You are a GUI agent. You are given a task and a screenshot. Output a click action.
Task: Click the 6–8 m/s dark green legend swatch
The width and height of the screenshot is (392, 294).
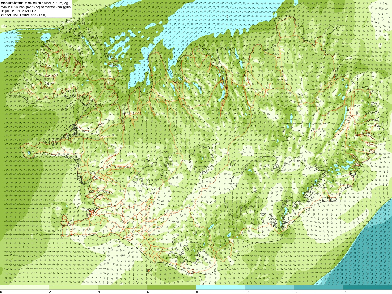pos(171,288)
